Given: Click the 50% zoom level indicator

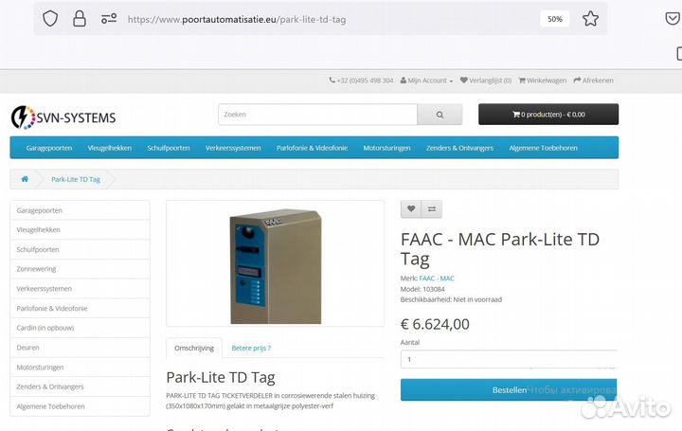Looking at the screenshot, I should [x=554, y=19].
